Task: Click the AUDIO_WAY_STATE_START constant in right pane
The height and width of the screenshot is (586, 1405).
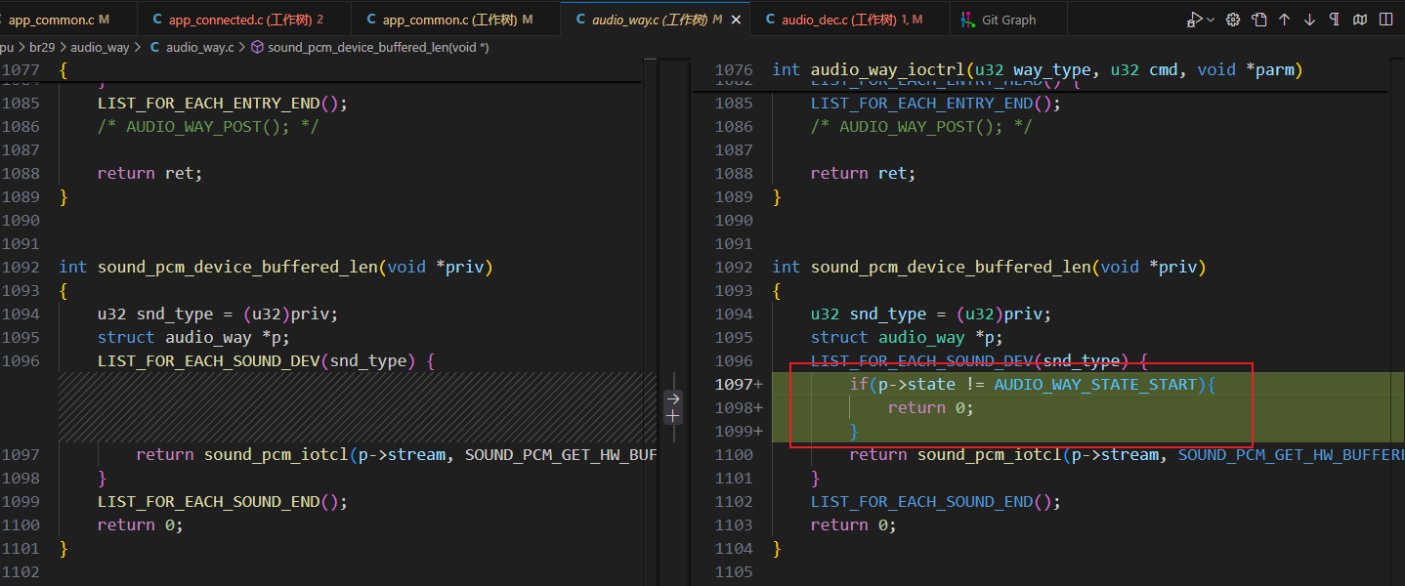Action: click(x=1095, y=384)
